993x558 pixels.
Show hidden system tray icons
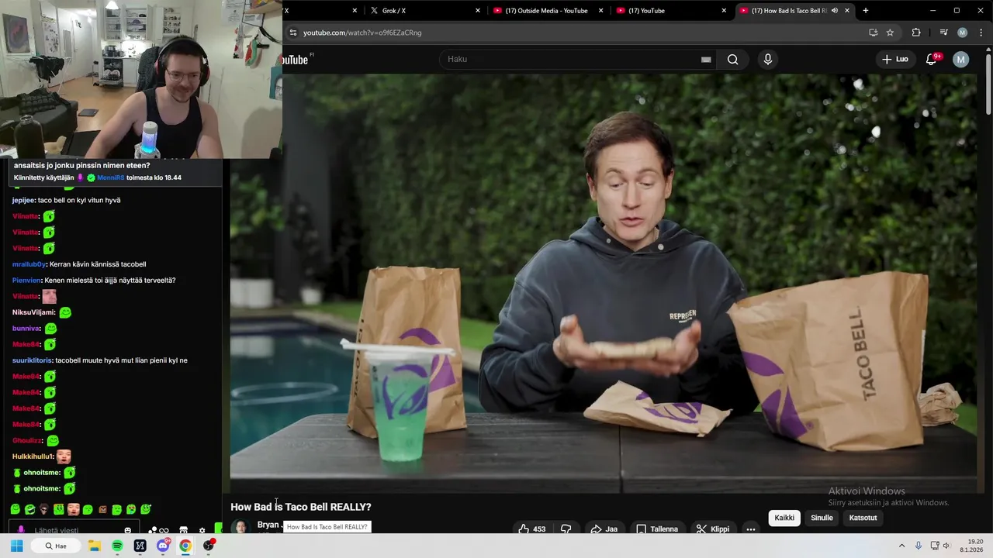click(x=902, y=546)
